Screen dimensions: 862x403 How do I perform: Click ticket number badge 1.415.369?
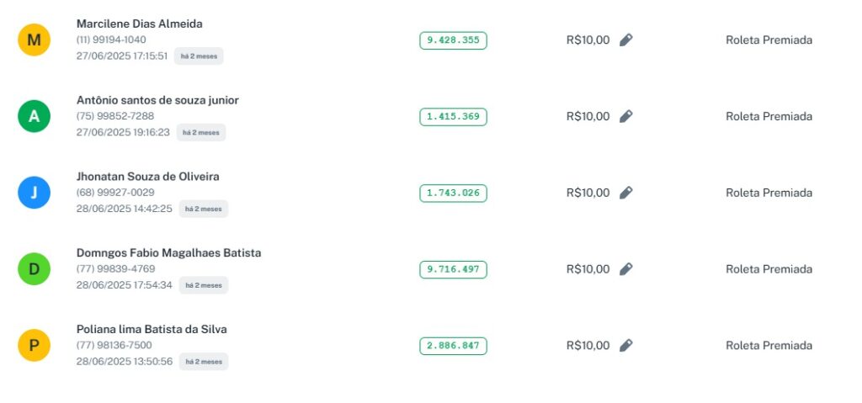[453, 117]
